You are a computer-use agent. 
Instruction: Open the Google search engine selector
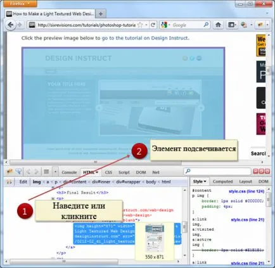point(165,25)
